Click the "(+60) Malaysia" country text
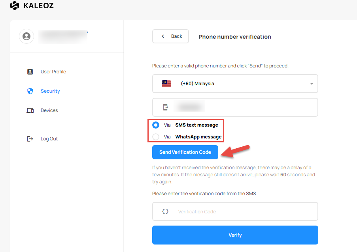The width and height of the screenshot is (357, 252). (197, 84)
